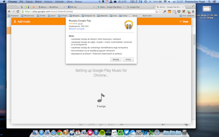Switch to the Wpisy WordPress tab

click(x=51, y=7)
